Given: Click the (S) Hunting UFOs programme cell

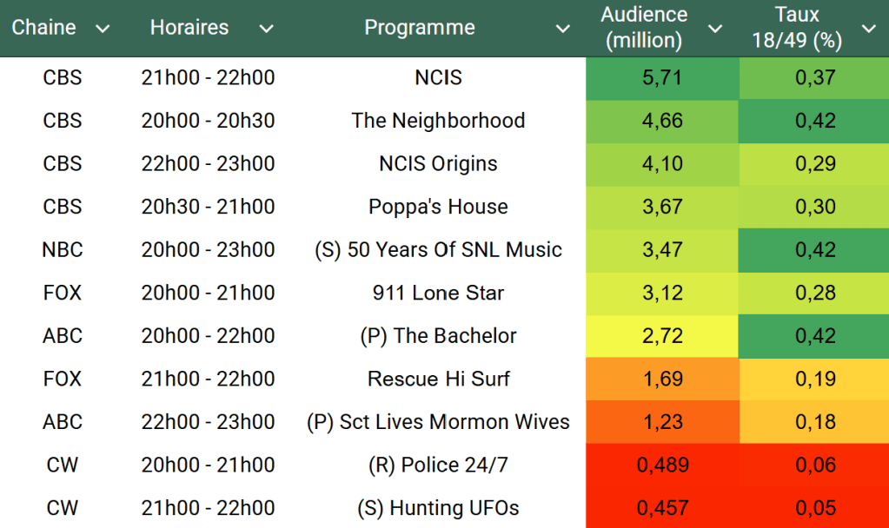Looking at the screenshot, I should 438,508.
